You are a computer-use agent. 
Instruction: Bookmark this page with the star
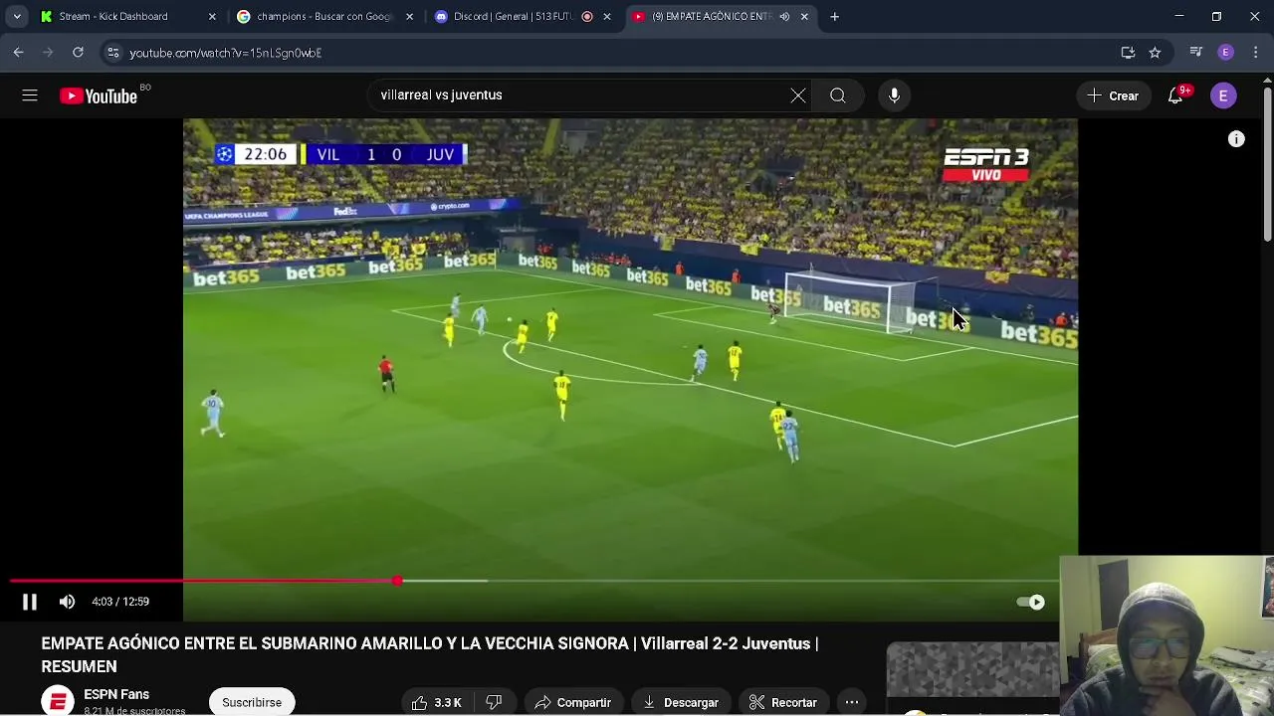[x=1155, y=52]
